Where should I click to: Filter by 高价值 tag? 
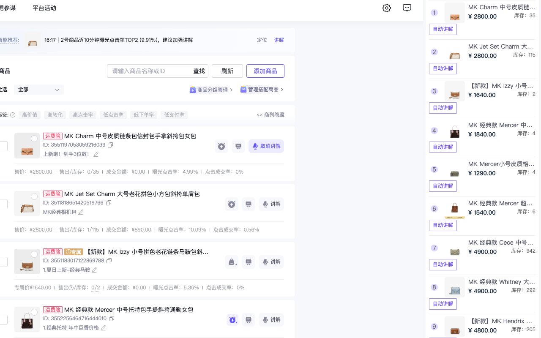pyautogui.click(x=30, y=115)
